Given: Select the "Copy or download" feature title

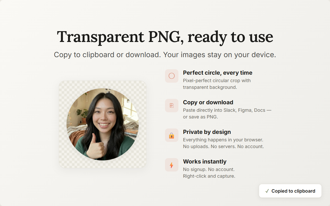Looking at the screenshot, I should click(208, 102).
